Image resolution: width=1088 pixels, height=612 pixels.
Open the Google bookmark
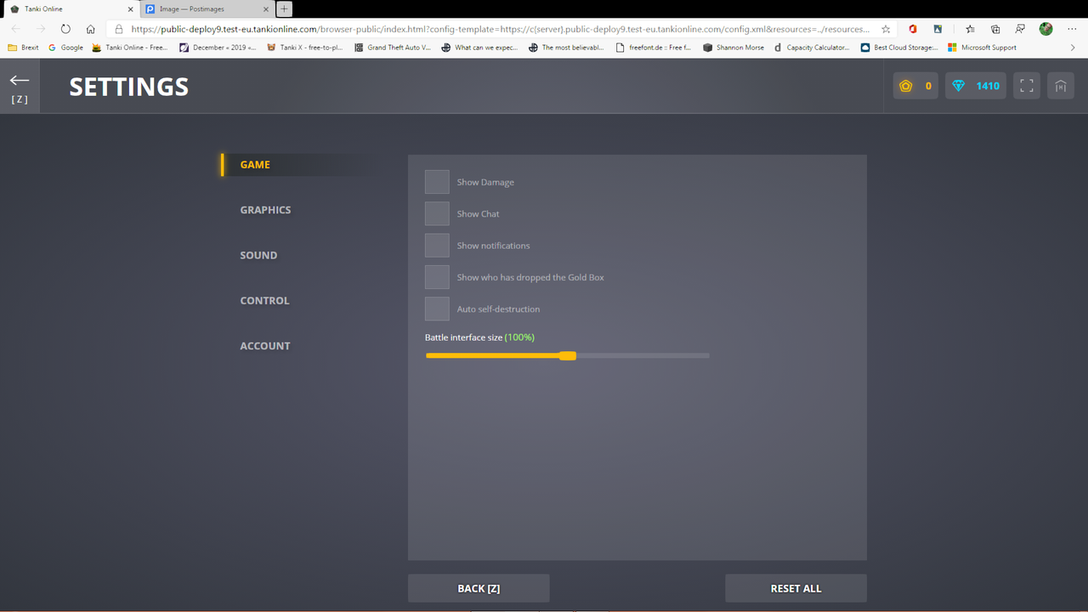(x=65, y=48)
